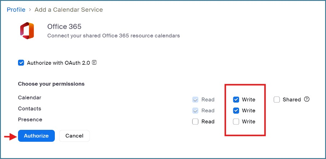Click the info icon beside OAuth 2.0

[94, 63]
